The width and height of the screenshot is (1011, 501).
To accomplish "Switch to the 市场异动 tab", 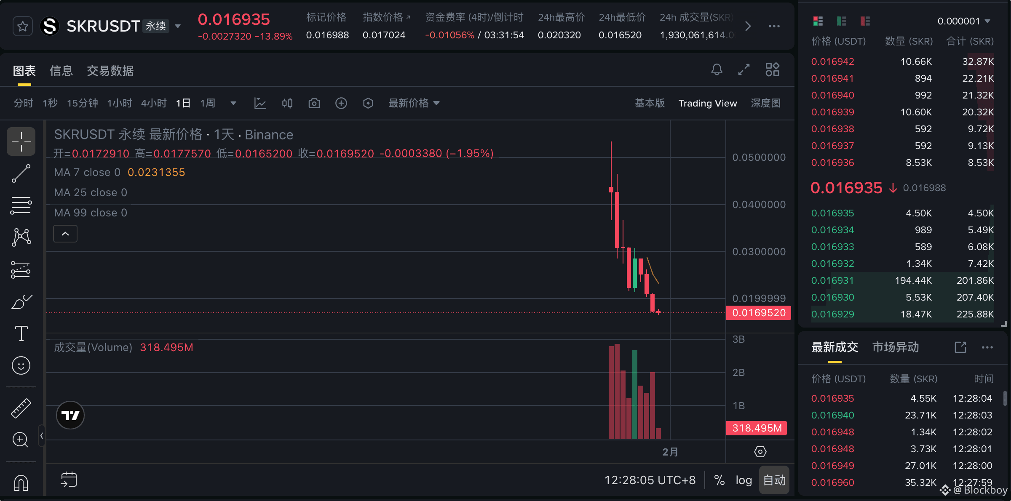I will tap(895, 347).
